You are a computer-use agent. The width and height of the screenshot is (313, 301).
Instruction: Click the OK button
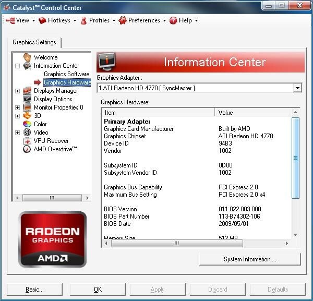[x=98, y=290]
